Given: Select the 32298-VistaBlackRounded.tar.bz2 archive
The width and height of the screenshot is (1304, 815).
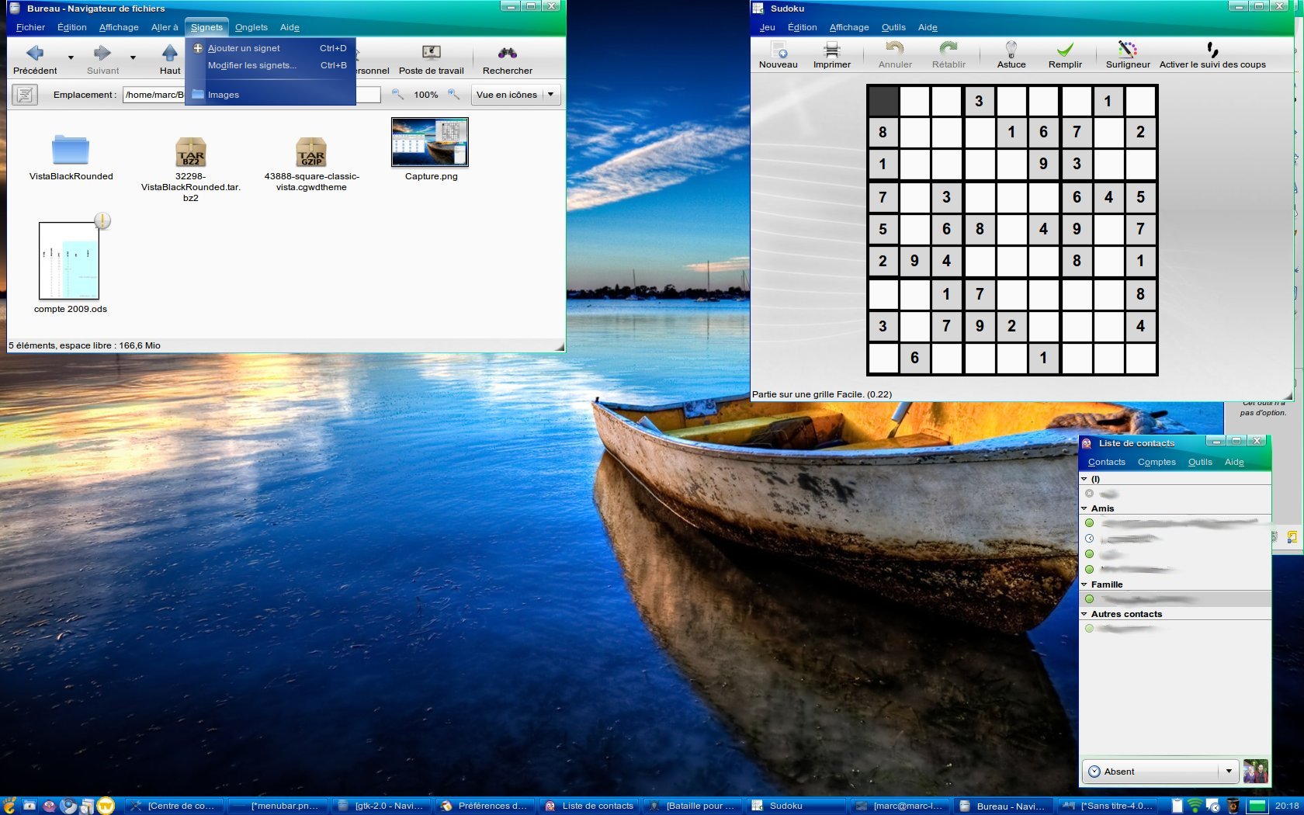Looking at the screenshot, I should coord(191,152).
